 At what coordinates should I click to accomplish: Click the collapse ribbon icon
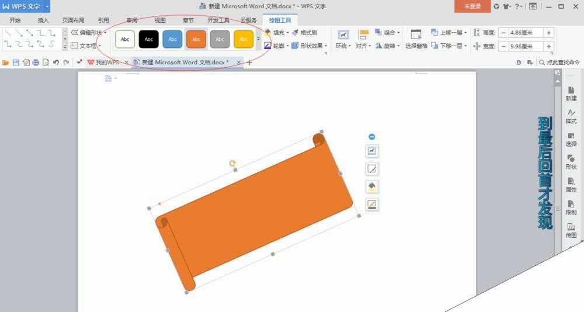pos(533,6)
